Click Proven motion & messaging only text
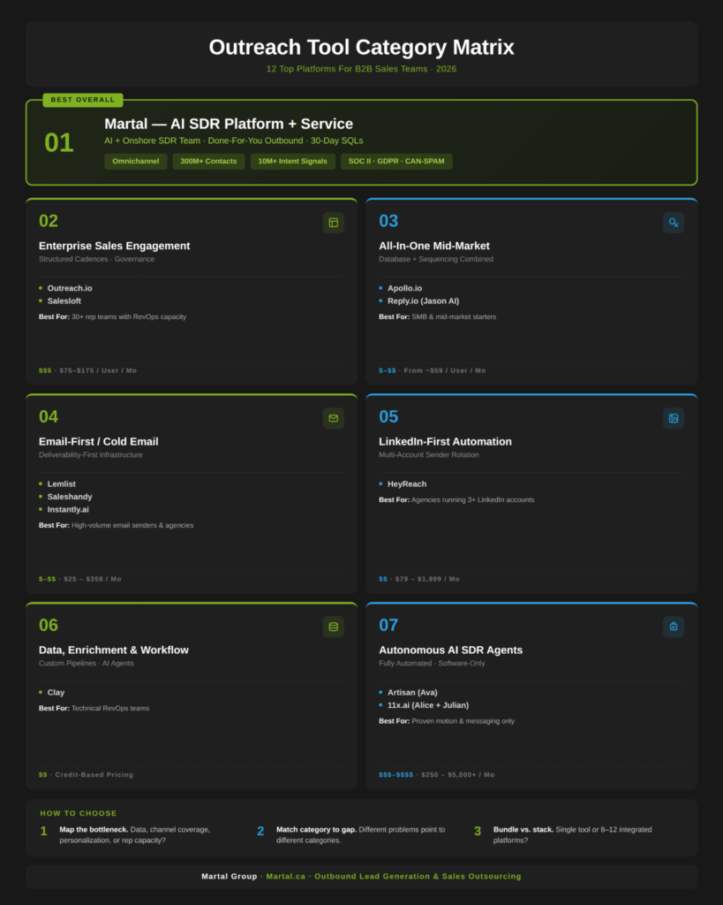 click(463, 721)
